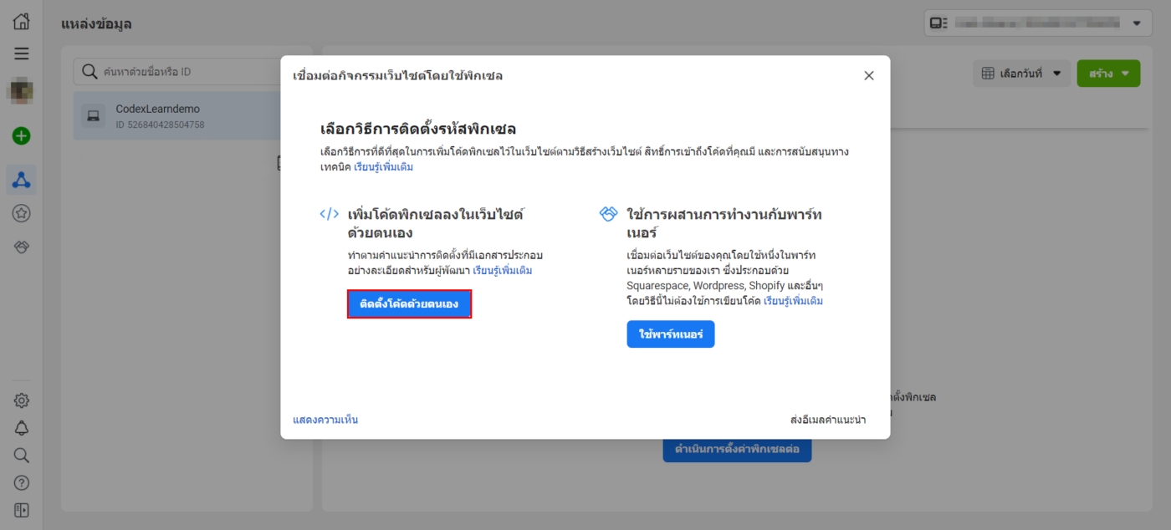This screenshot has height=530, width=1171.
Task: Click the ใช้พาร์ทเนอร์ button
Action: 670,334
